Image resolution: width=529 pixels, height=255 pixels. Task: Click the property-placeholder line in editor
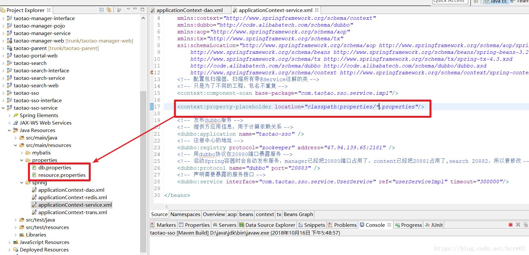(x=301, y=107)
